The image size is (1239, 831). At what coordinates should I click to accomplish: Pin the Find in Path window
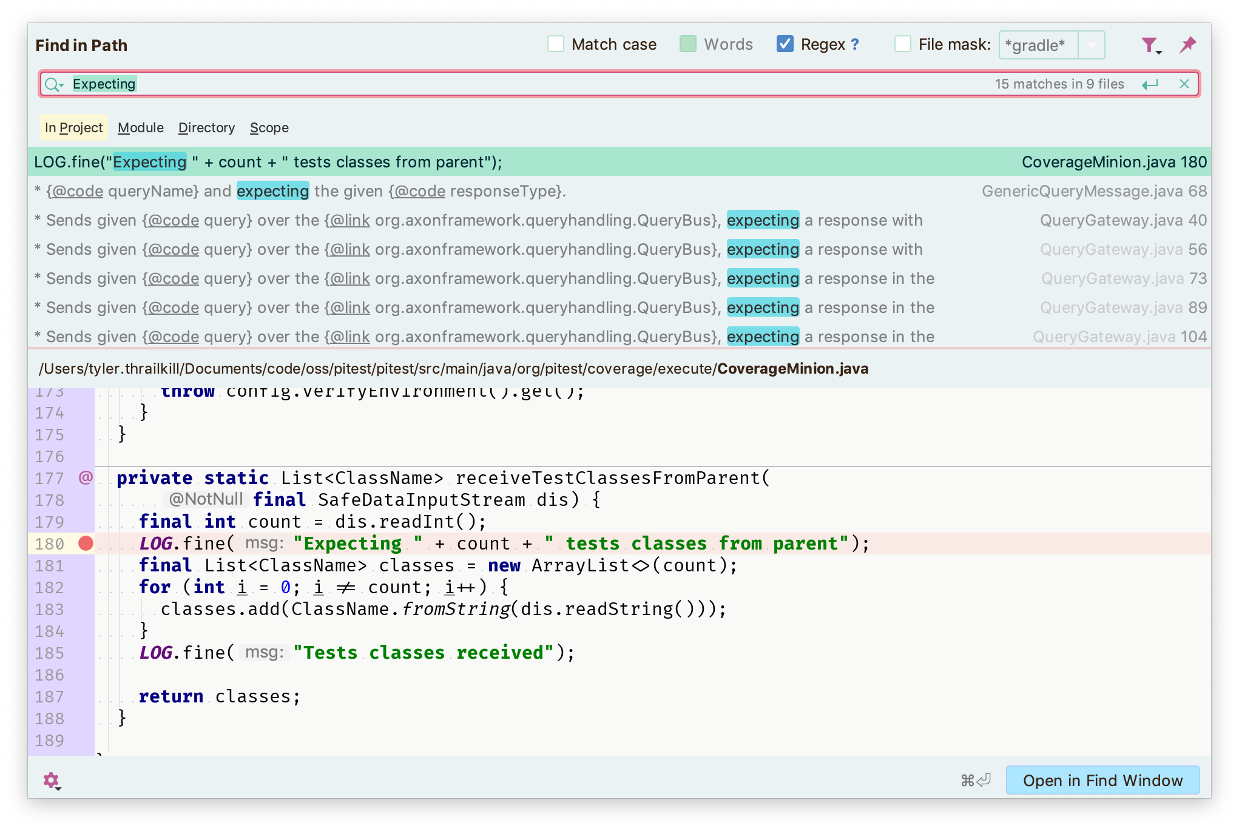[1187, 45]
